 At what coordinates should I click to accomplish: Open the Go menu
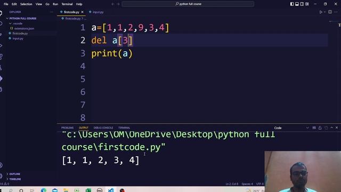(x=47, y=4)
